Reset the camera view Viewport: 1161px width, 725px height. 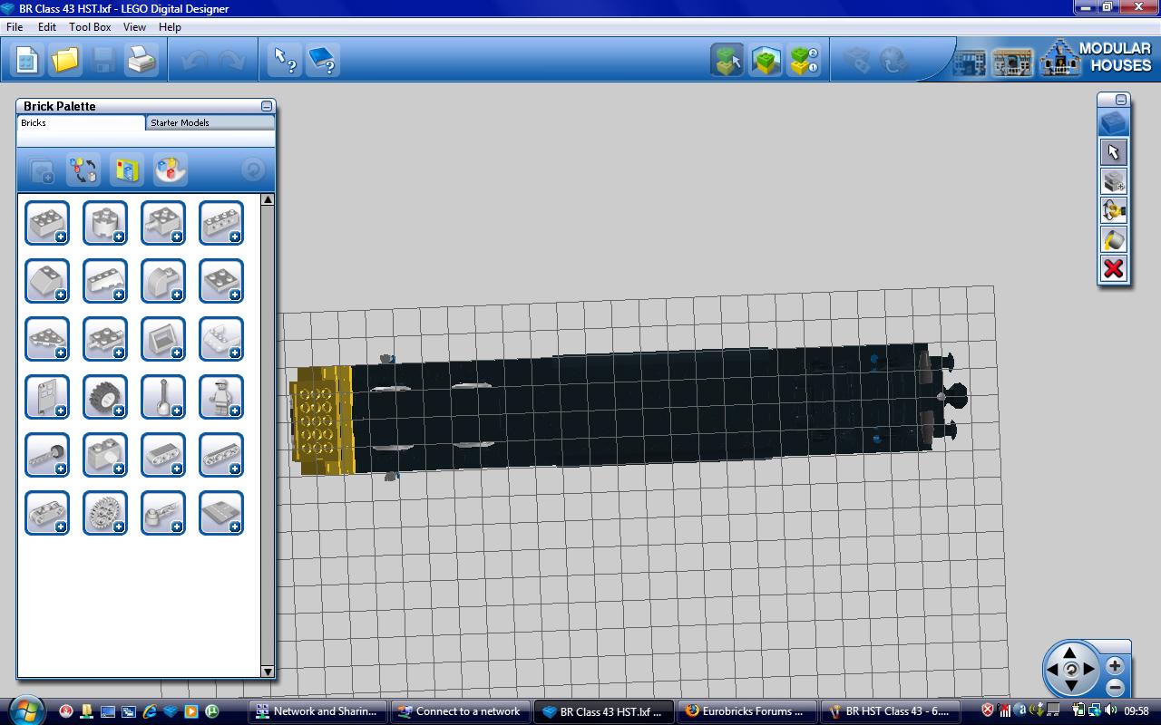[1070, 670]
